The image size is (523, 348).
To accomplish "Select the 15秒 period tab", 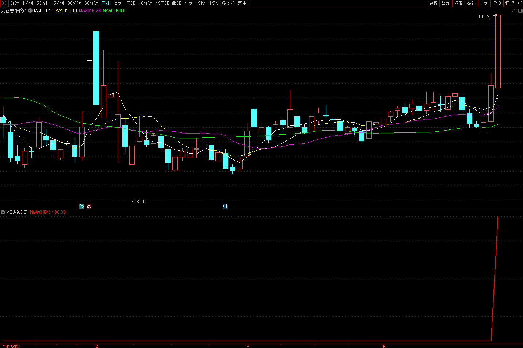I will 214,3.
